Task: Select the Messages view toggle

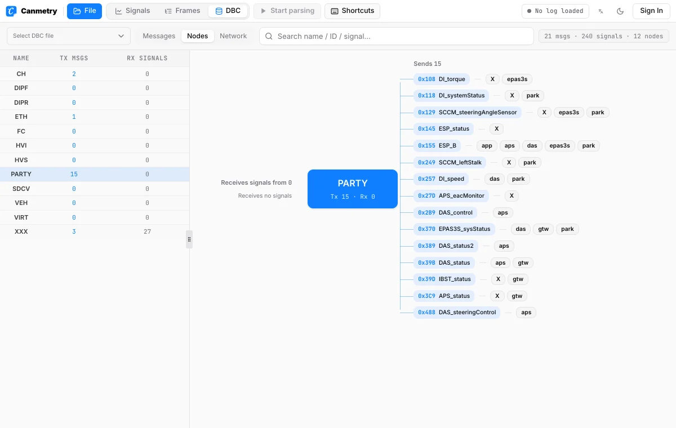Action: point(159,36)
